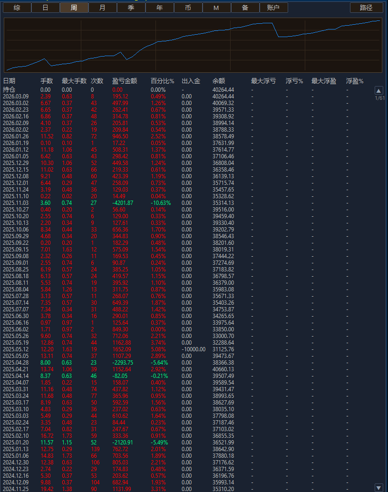388x492 pixels.
Task: Open the 账户 account tab
Action: pyautogui.click(x=273, y=8)
